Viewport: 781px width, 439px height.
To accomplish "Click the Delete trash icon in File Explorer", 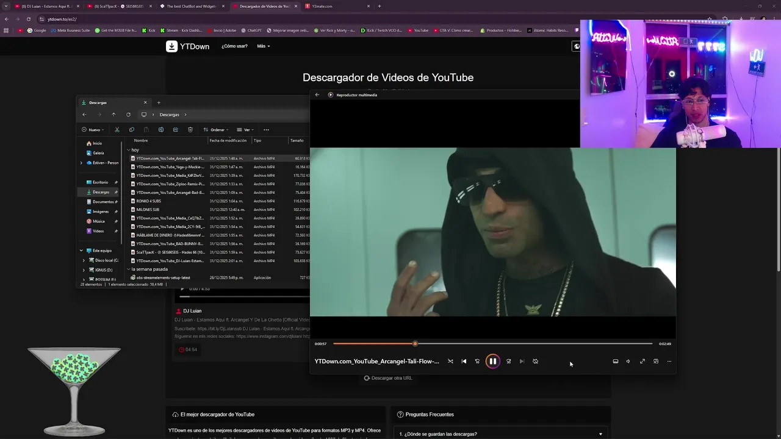I will [190, 129].
